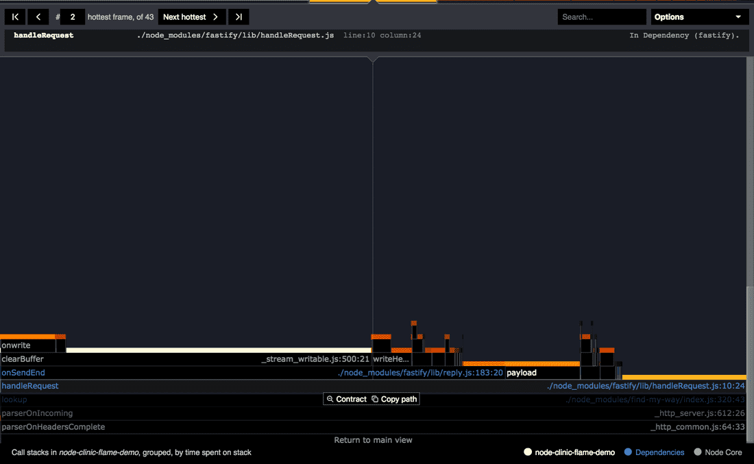The width and height of the screenshot is (754, 464).
Task: Click the chevron on Next hottest button
Action: pos(217,16)
